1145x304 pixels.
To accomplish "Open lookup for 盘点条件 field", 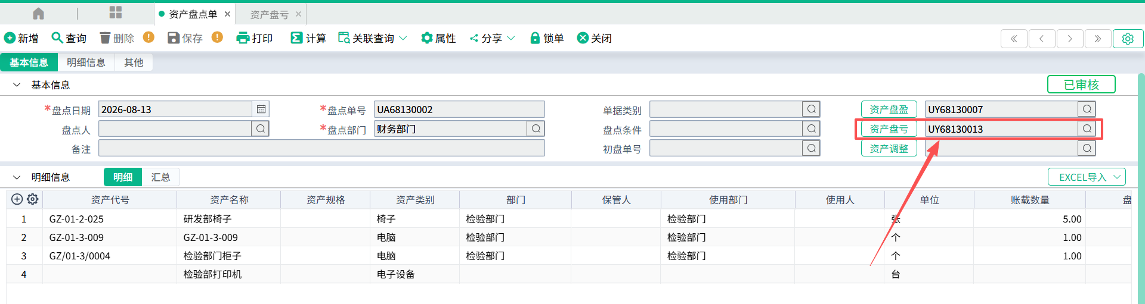I will point(812,129).
